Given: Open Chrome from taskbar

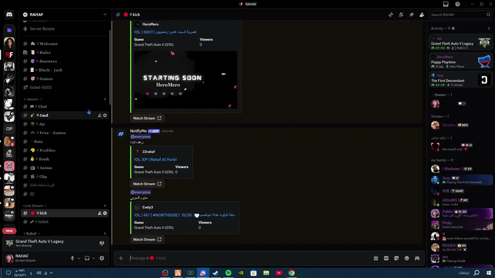Looking at the screenshot, I should pos(292,273).
